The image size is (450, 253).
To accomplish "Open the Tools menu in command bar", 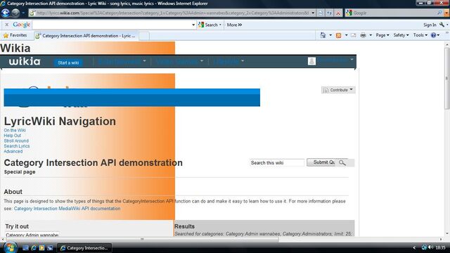I will coord(420,35).
